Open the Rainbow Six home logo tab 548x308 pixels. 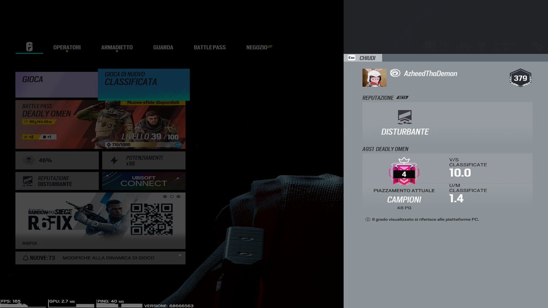29,47
